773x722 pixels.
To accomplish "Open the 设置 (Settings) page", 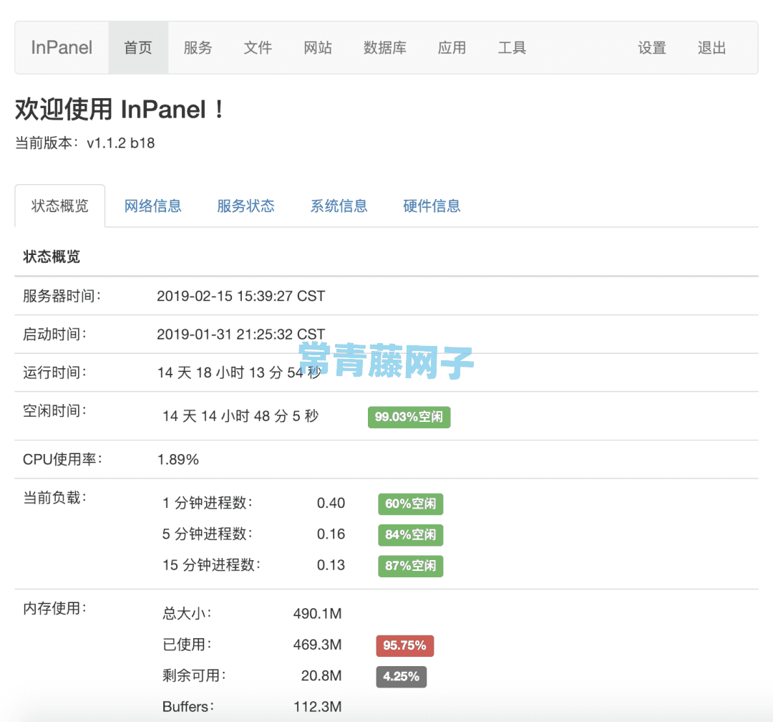I will [652, 47].
